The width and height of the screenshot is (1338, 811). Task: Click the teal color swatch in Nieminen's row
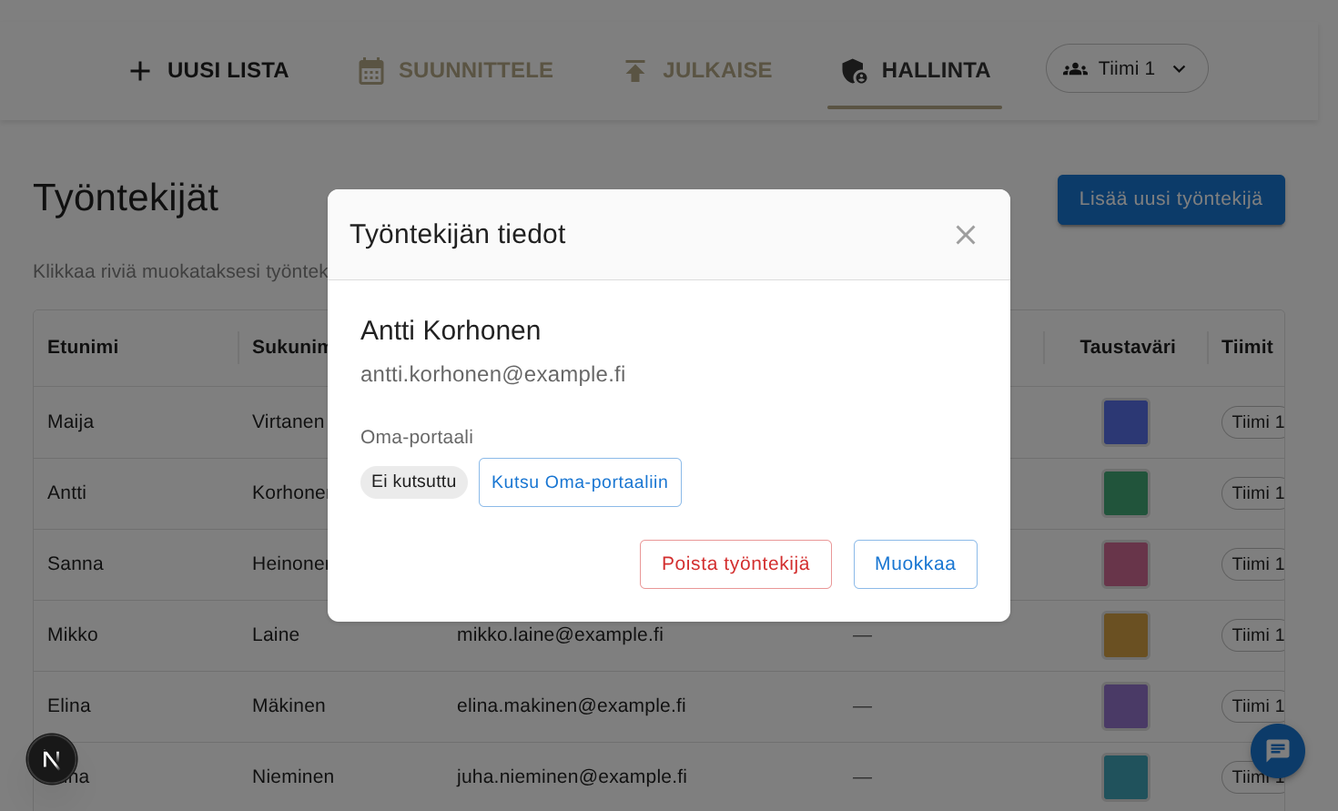1126,777
